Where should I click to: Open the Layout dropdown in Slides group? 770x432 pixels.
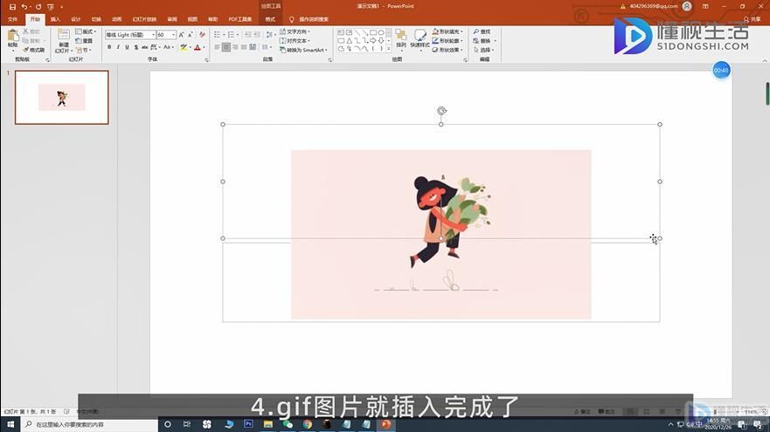click(86, 32)
